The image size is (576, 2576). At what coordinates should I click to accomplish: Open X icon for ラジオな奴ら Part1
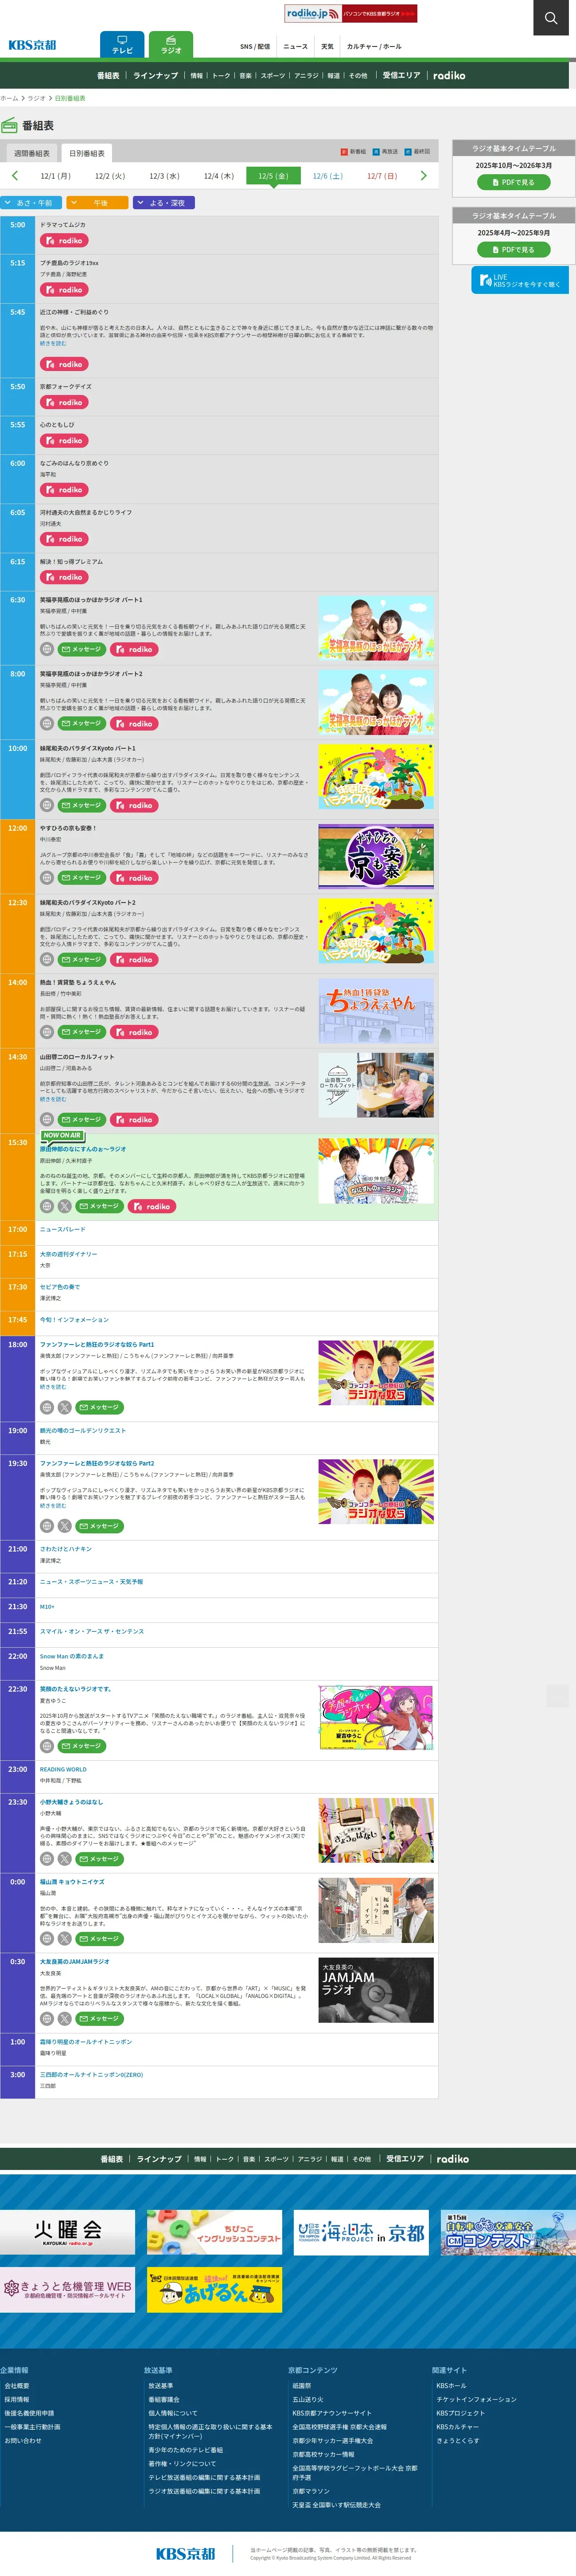click(x=65, y=1407)
